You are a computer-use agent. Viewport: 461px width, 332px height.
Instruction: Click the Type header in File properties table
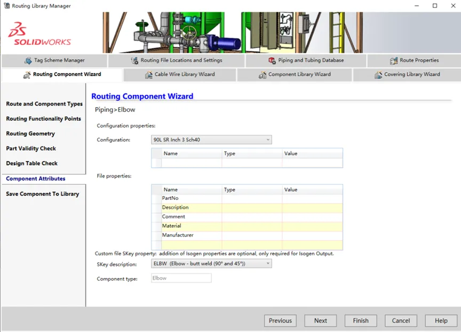click(x=252, y=190)
